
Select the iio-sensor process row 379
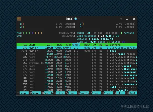77,75
